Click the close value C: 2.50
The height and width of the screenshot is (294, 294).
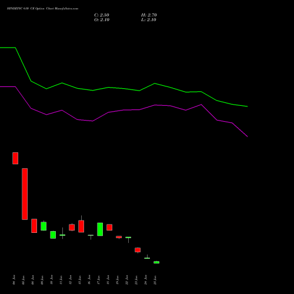[x=102, y=15]
